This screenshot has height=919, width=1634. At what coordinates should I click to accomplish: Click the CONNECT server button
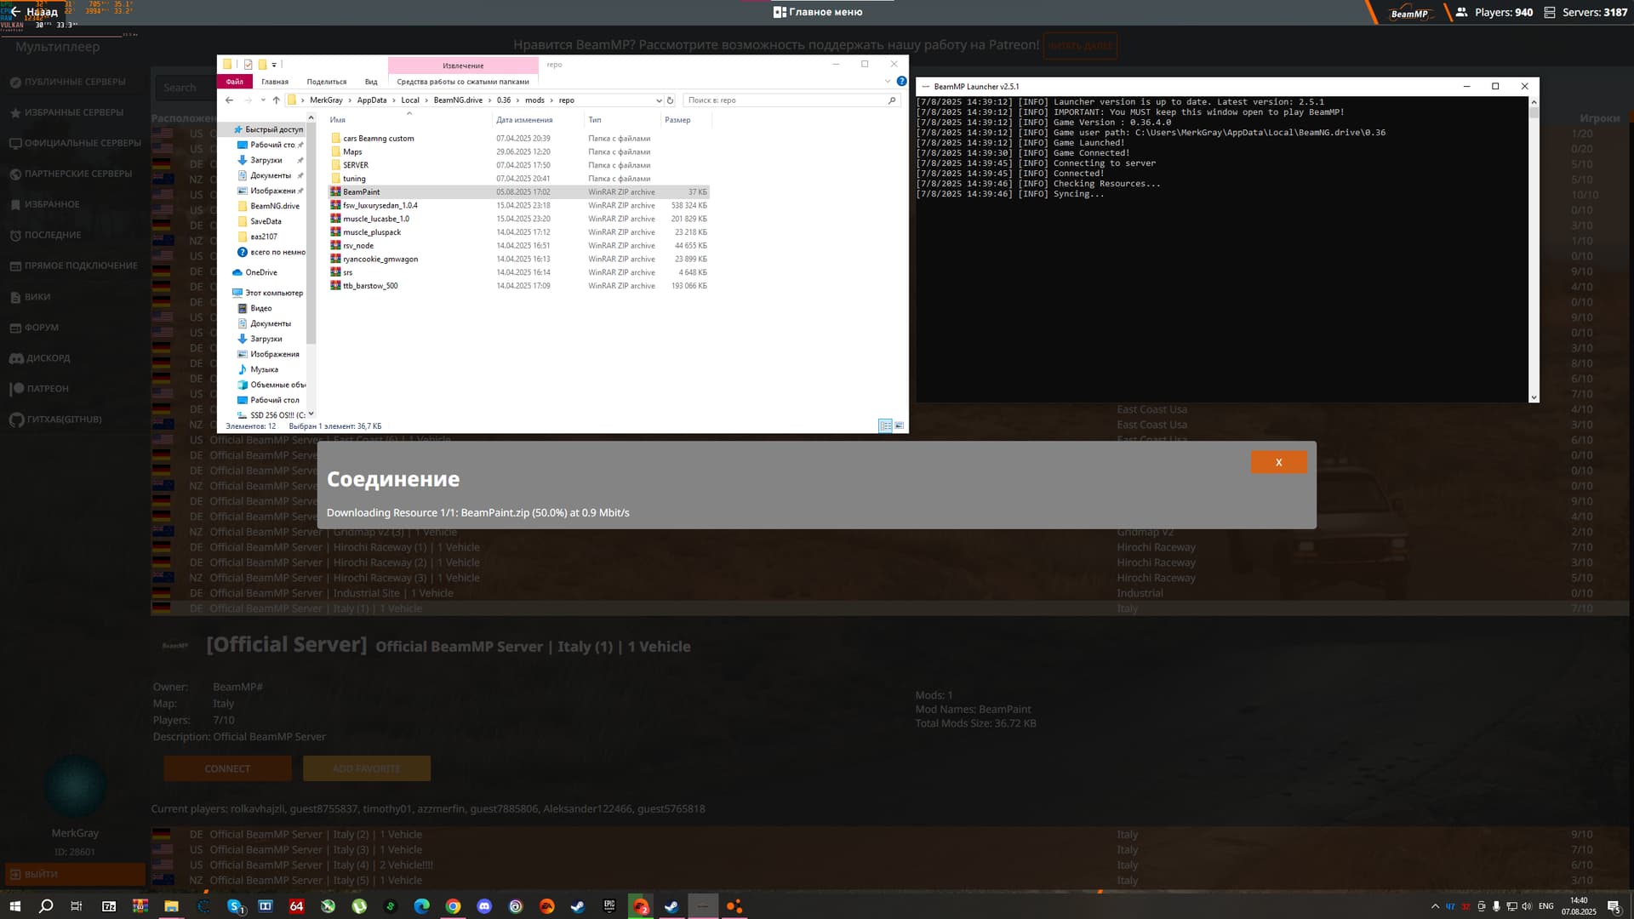(227, 768)
